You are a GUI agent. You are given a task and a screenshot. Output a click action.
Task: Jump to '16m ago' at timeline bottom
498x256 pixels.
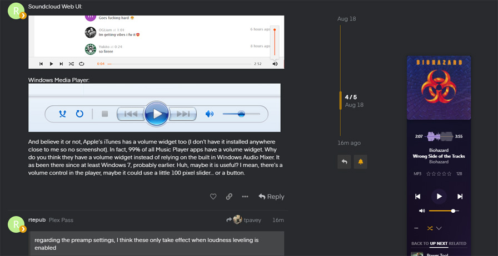click(x=349, y=143)
